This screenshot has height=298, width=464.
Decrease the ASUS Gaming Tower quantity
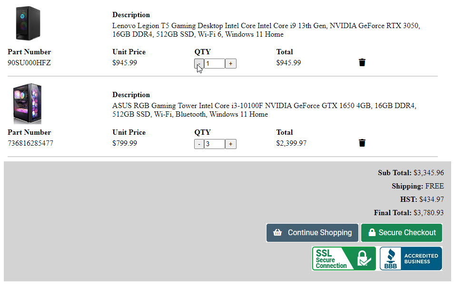199,144
